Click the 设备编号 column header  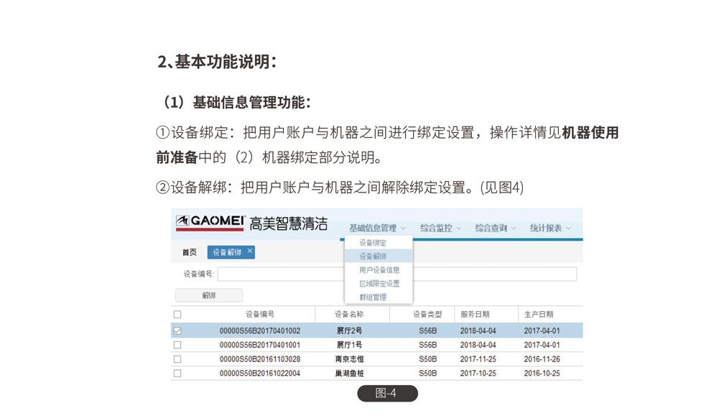pyautogui.click(x=259, y=315)
